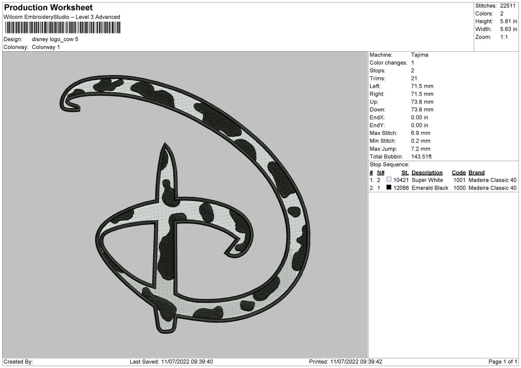Click the Description column header
Image resolution: width=521 pixels, height=368 pixels.
427,172
